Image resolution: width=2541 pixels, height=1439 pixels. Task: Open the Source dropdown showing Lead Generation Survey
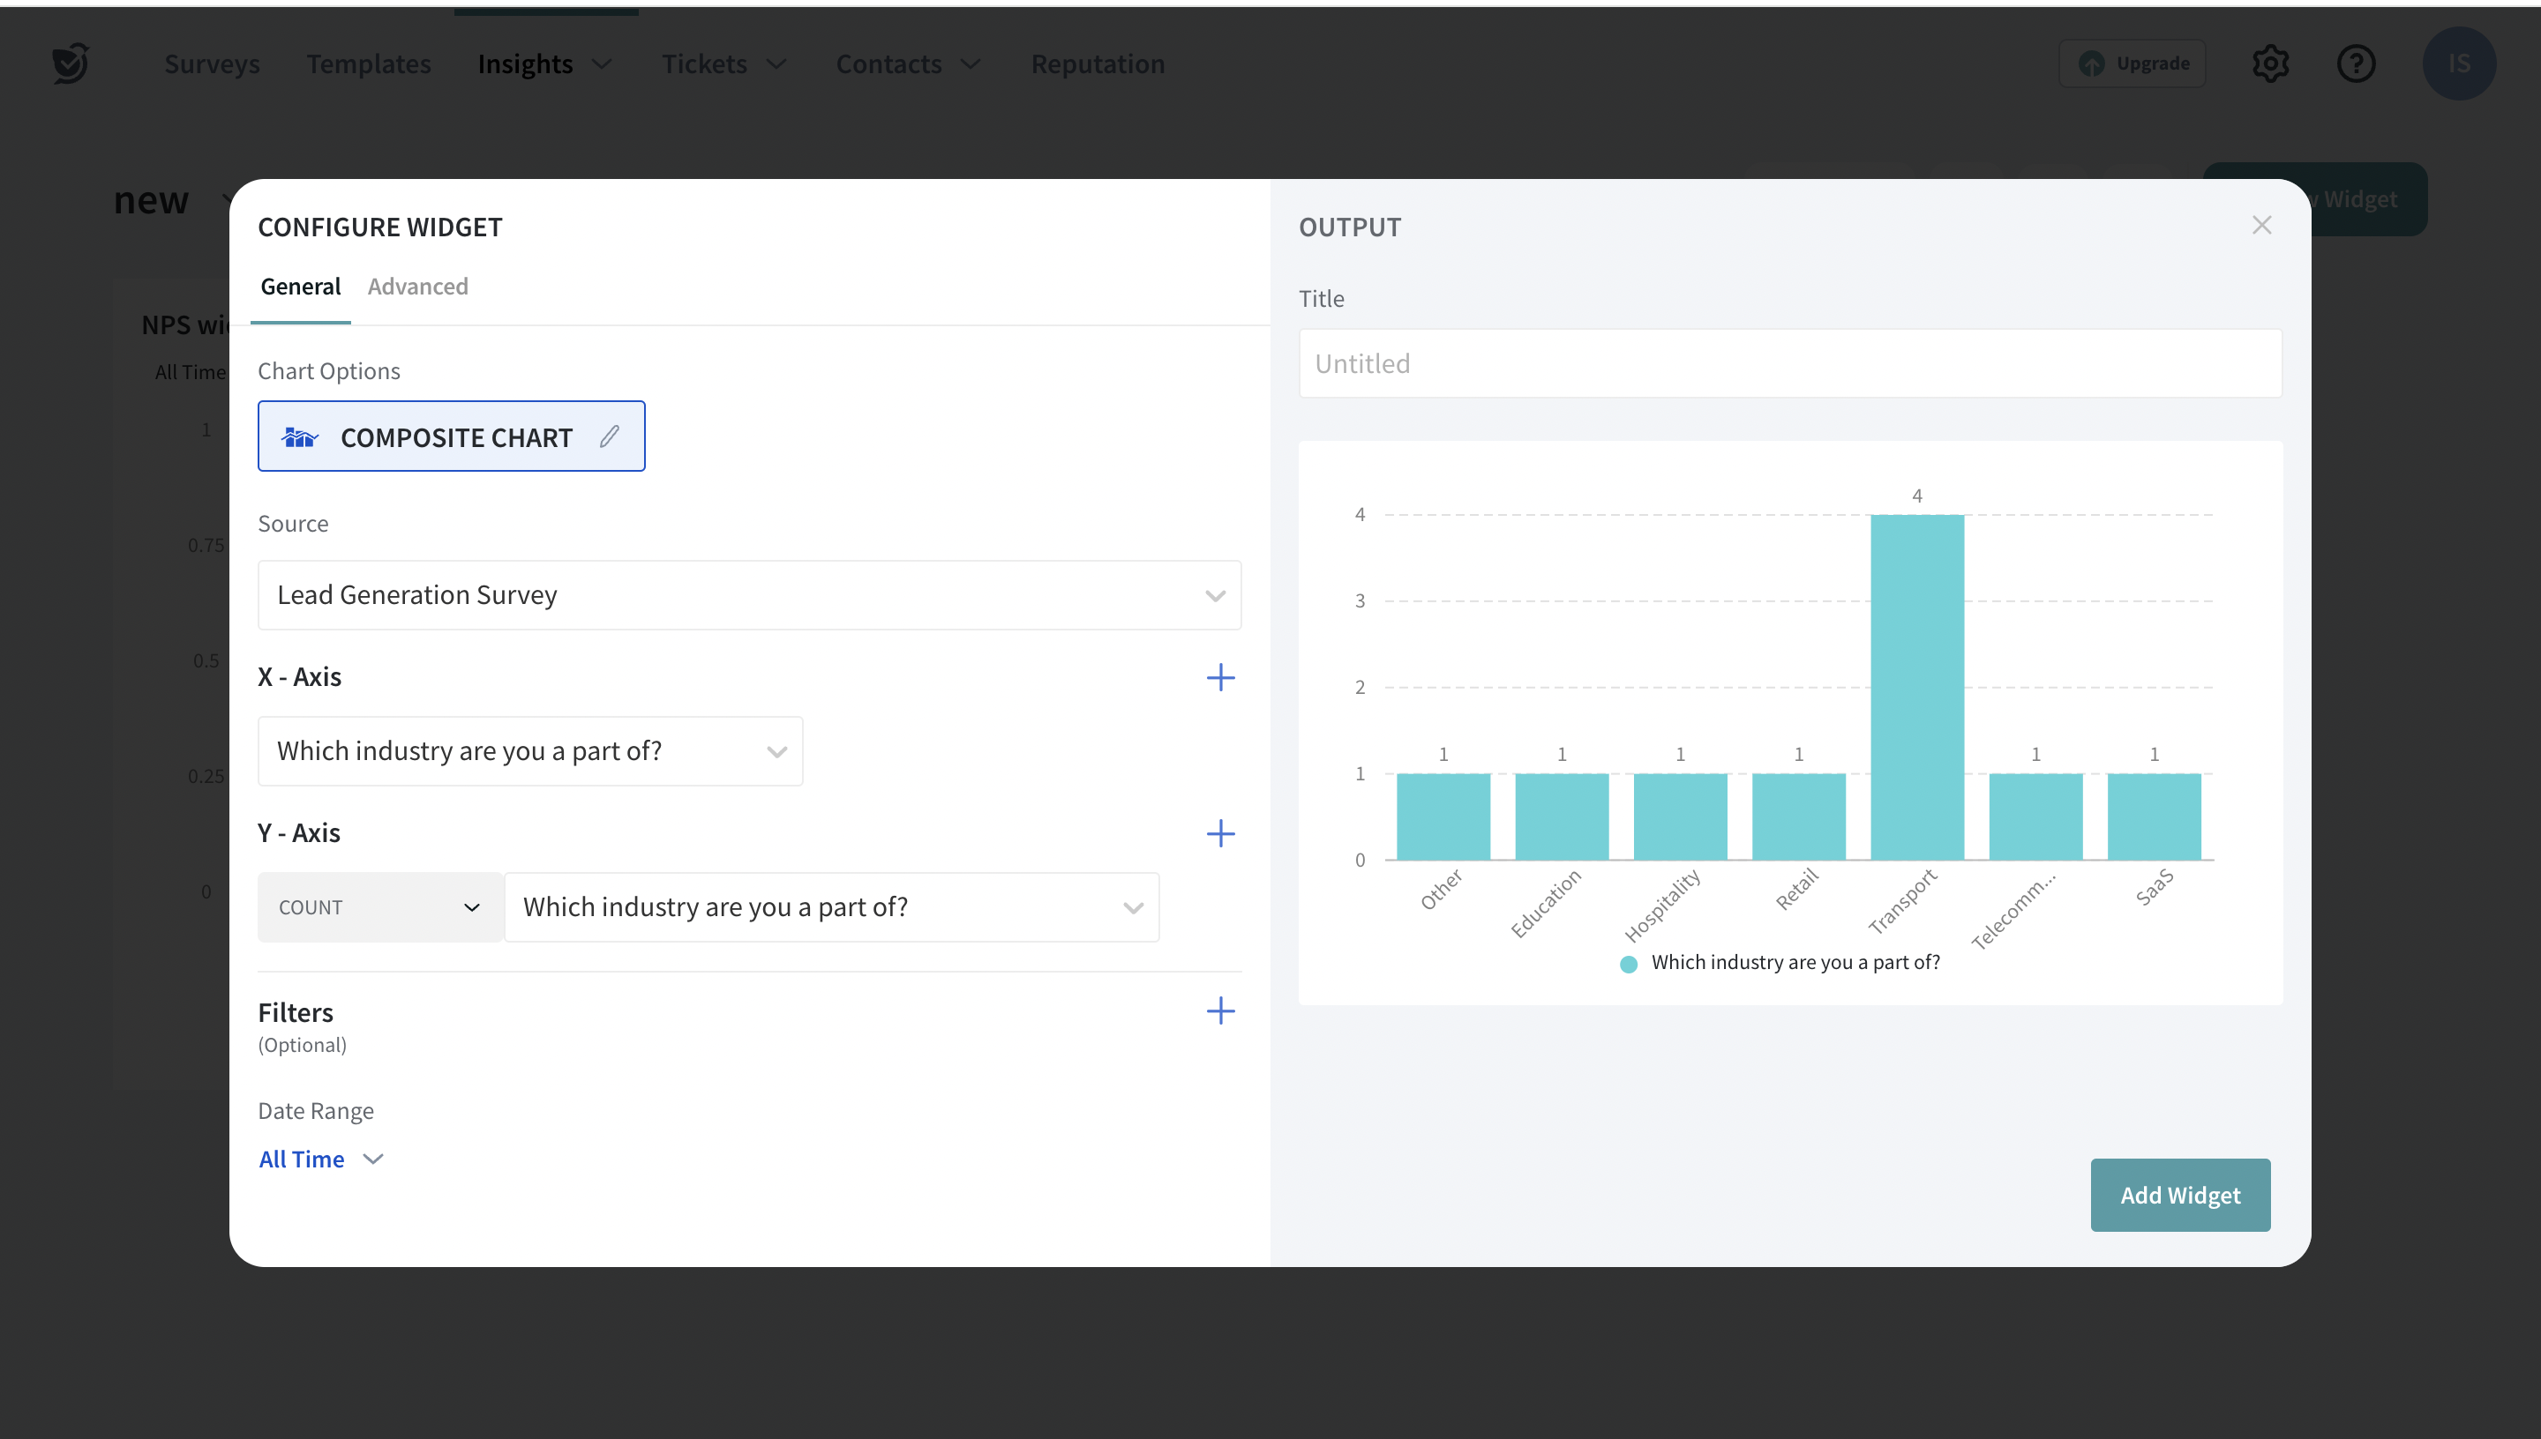[748, 595]
